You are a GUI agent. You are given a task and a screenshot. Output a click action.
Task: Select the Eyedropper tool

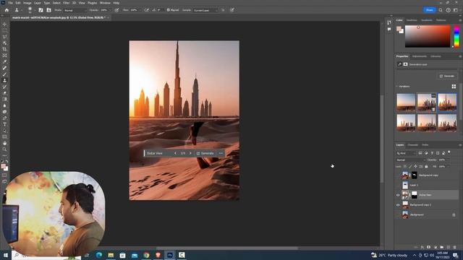click(x=4, y=61)
